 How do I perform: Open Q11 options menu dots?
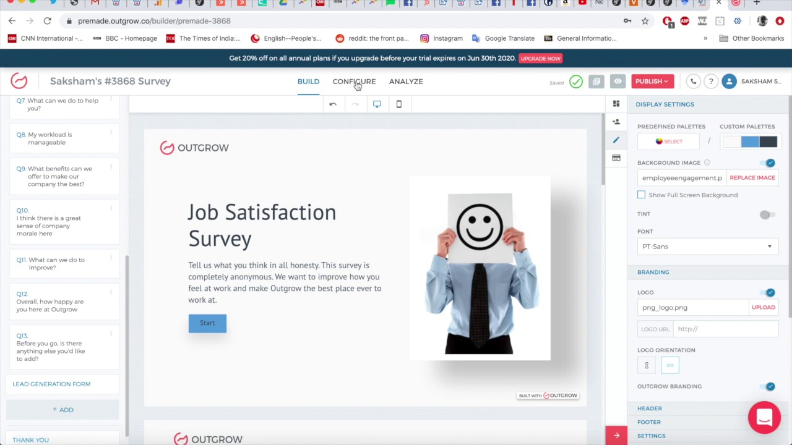(x=111, y=258)
